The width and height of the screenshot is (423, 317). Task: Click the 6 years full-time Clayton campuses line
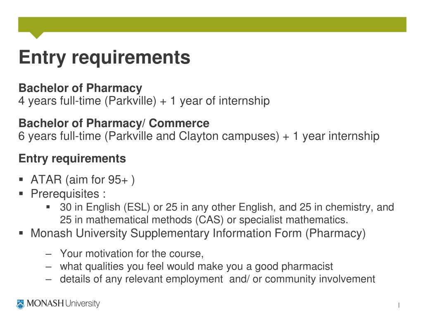point(199,136)
